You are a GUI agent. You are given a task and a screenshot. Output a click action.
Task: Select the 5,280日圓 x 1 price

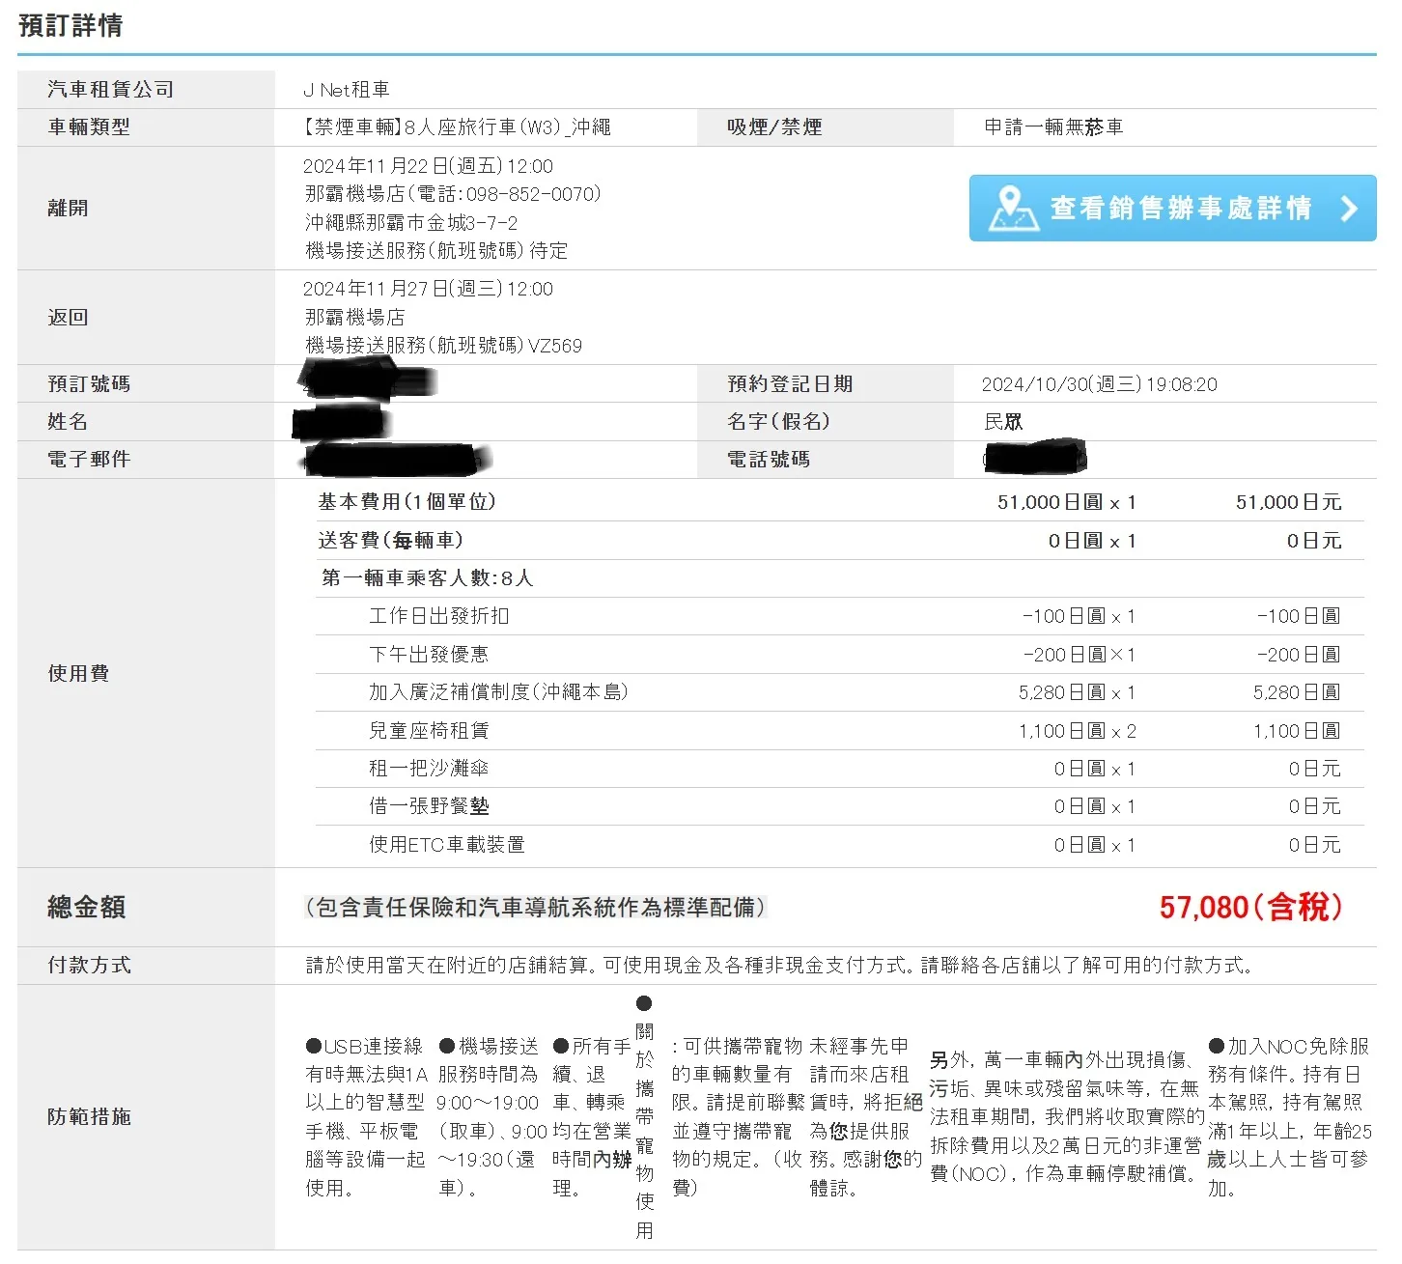pos(1078,692)
